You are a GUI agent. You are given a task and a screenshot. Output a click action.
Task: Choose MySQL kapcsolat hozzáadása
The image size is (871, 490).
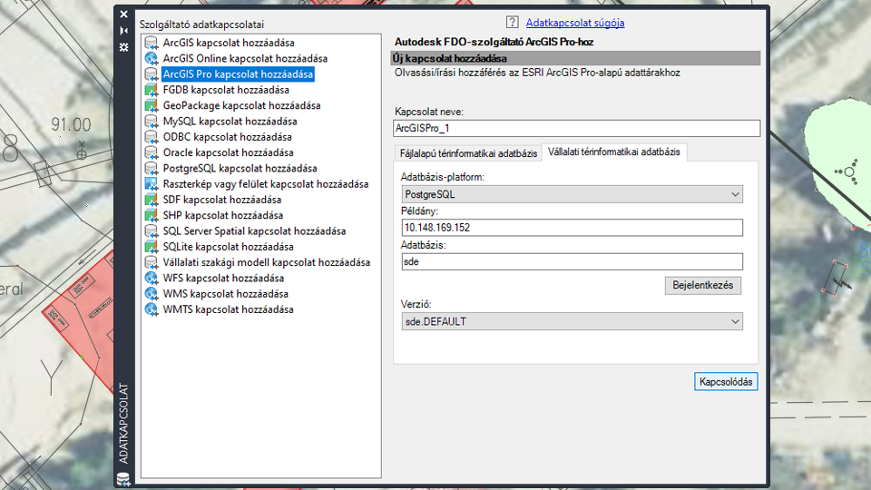click(230, 121)
